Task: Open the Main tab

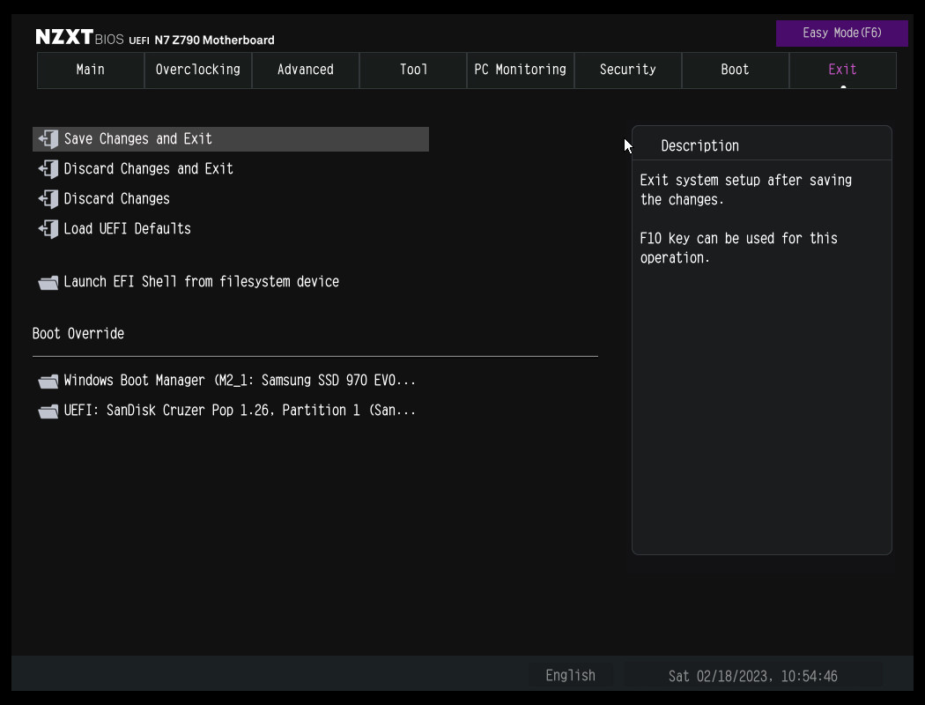Action: pos(91,70)
